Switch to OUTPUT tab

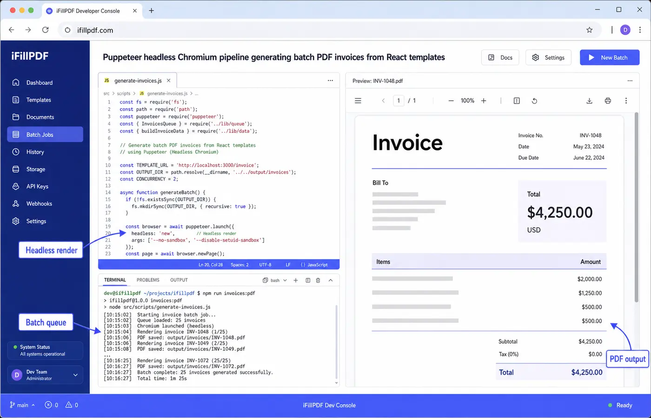[x=179, y=280]
